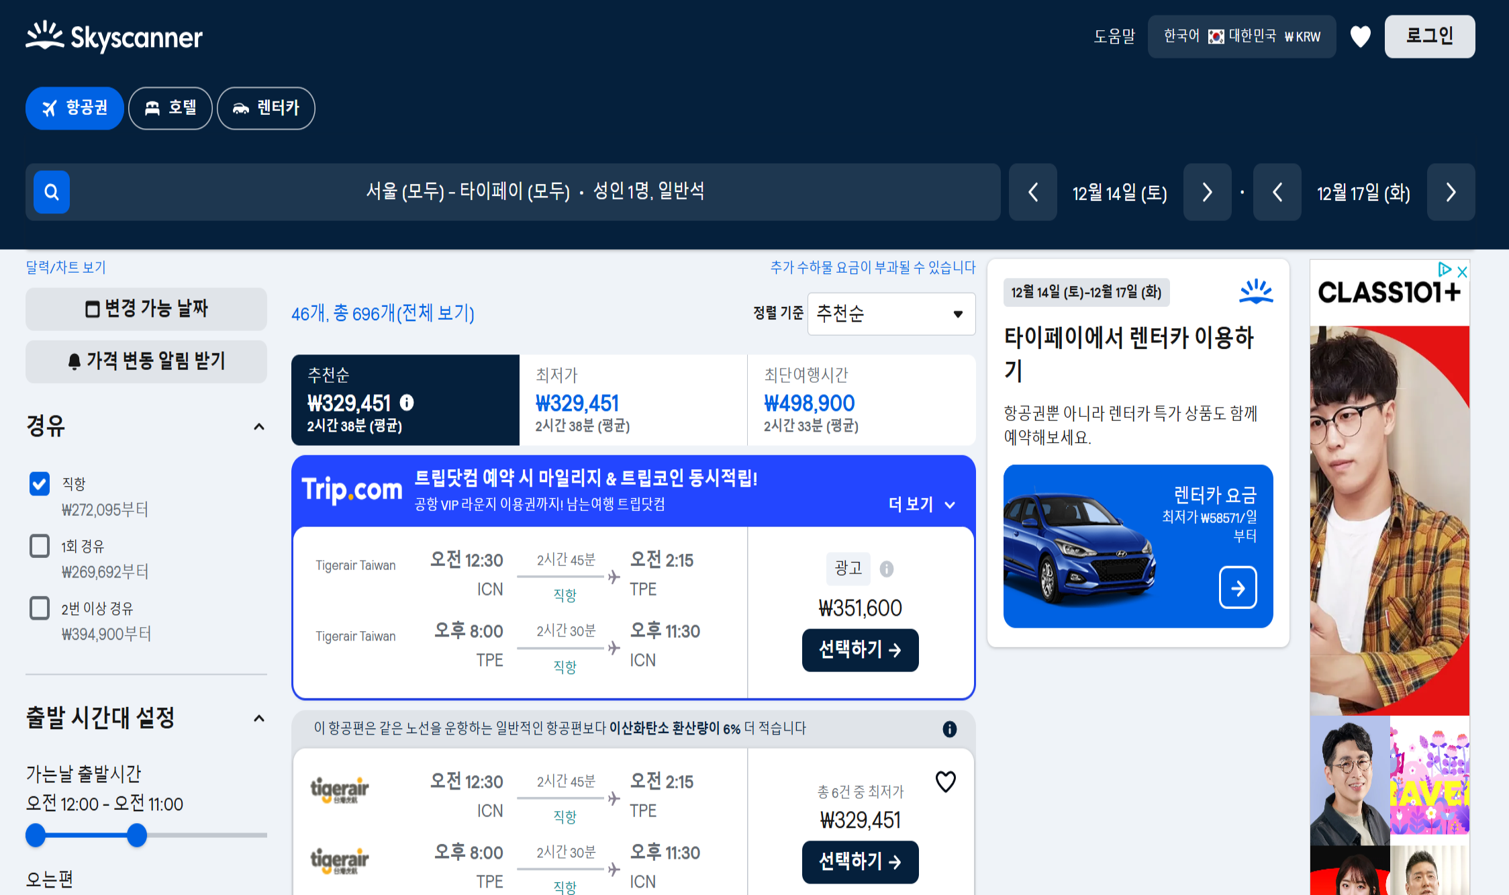Click 로그인 button

tap(1430, 36)
